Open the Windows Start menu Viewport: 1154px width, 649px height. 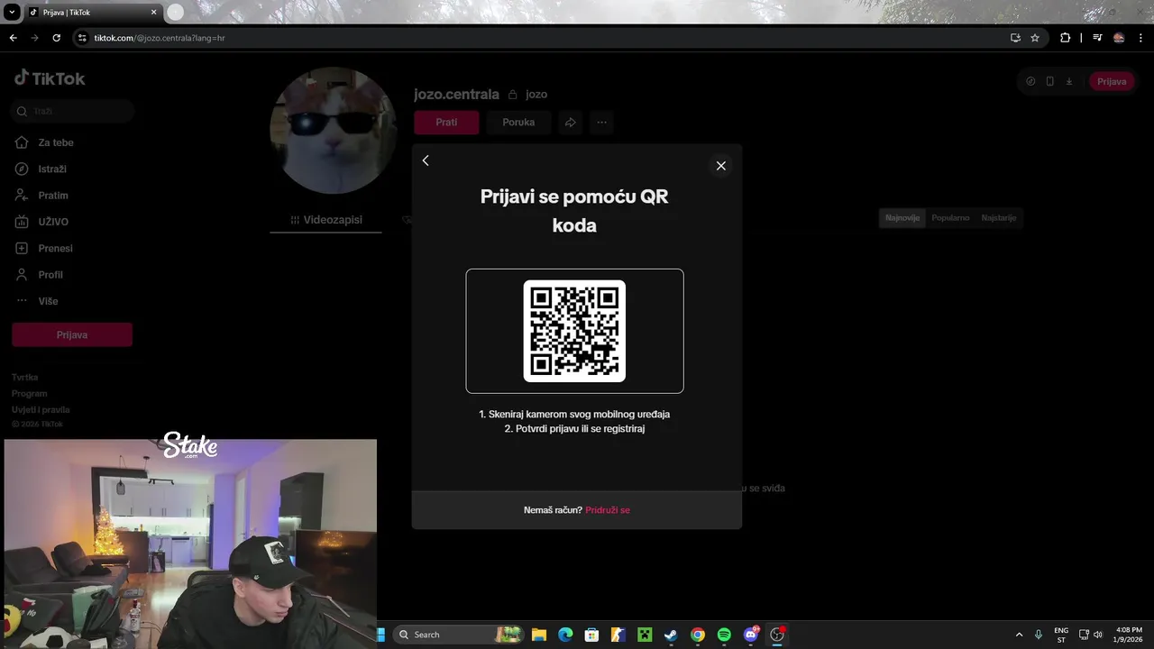click(x=380, y=635)
